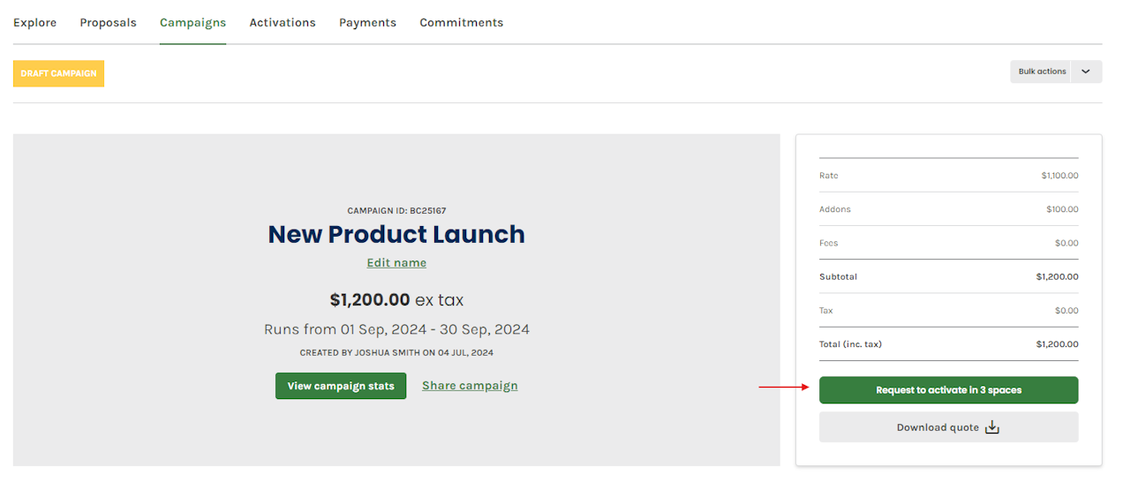The height and width of the screenshot is (483, 1130).
Task: Click the Draft Campaign status badge
Action: pos(58,73)
